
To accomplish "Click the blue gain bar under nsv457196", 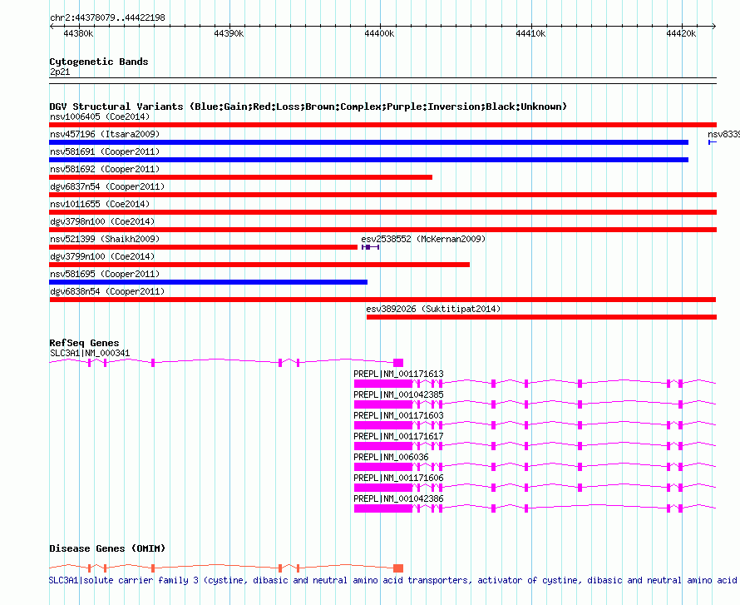I will click(x=368, y=142).
